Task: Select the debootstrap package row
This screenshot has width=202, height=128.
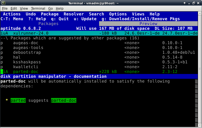Action: (27, 53)
